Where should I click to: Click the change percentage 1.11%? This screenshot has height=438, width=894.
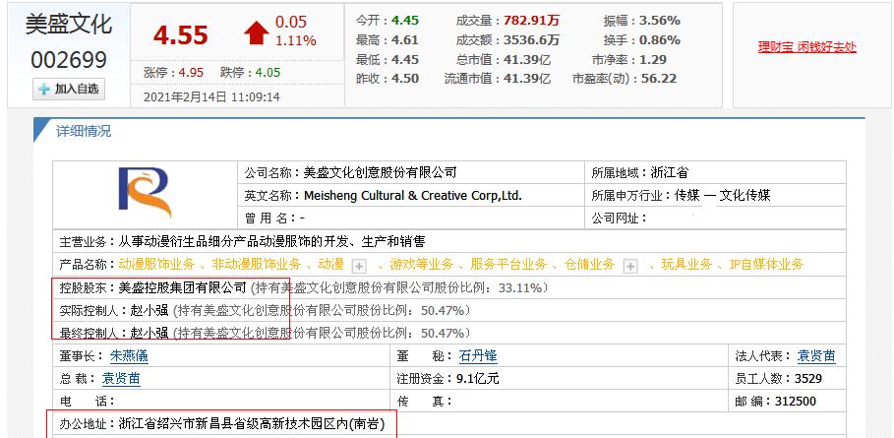click(295, 41)
